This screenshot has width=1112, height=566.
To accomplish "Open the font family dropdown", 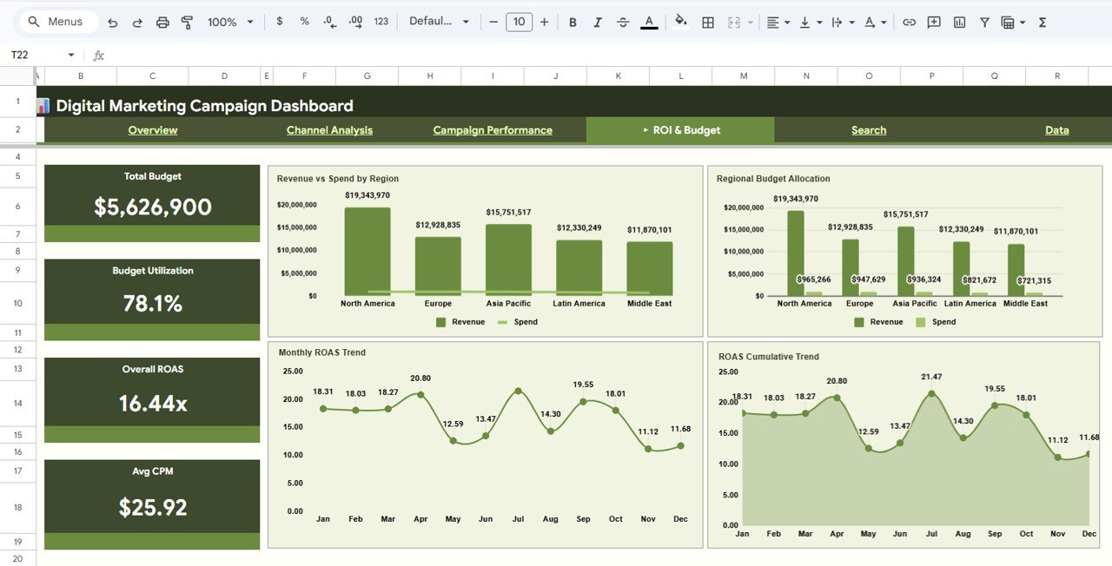I will 439,21.
